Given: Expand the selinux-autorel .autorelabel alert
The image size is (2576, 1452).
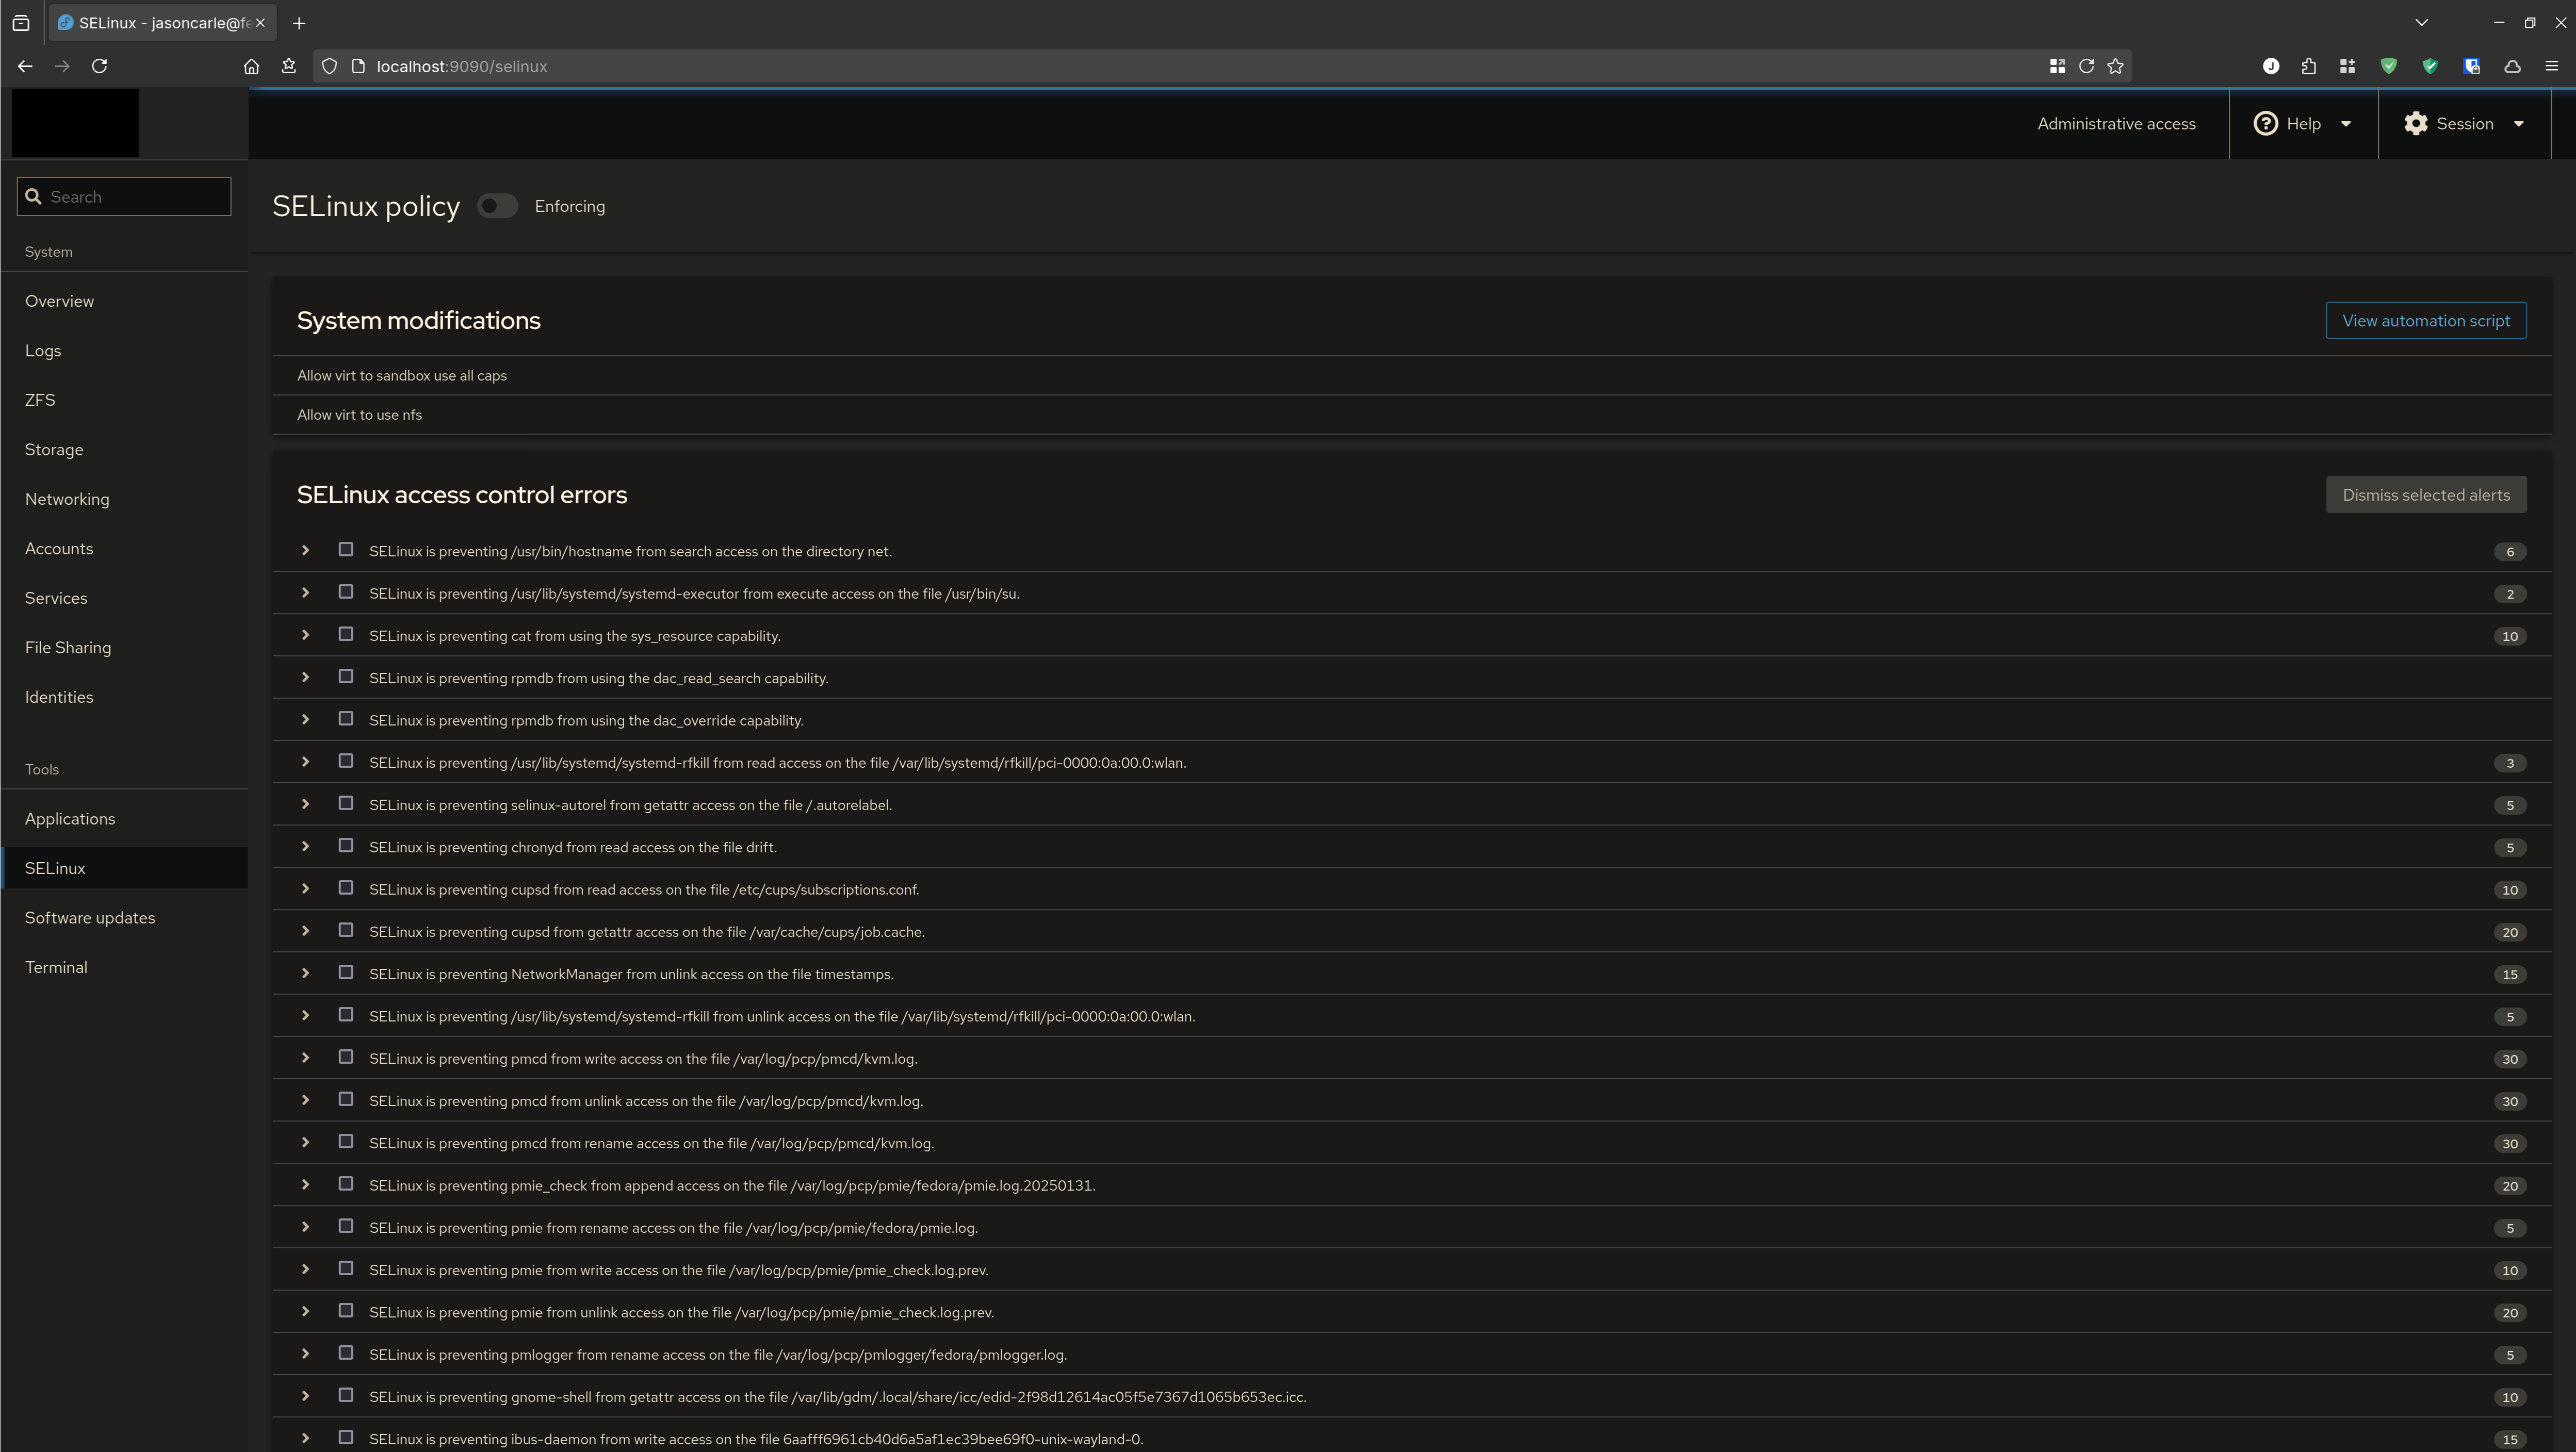Looking at the screenshot, I should click(x=305, y=804).
